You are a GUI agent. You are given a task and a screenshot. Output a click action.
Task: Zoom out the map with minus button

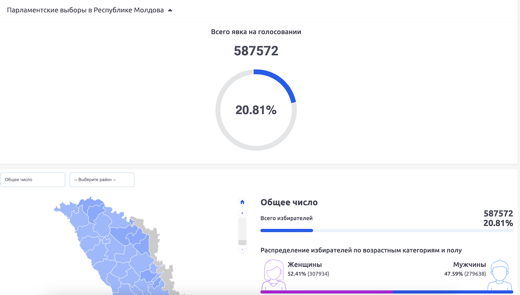[242, 249]
